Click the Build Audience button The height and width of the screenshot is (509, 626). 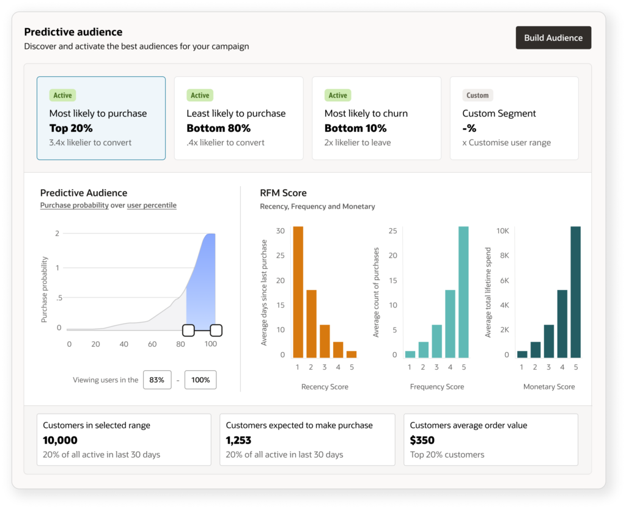(553, 38)
